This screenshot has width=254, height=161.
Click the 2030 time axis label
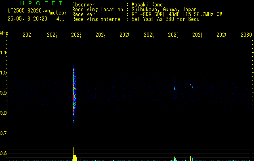click(x=246, y=35)
